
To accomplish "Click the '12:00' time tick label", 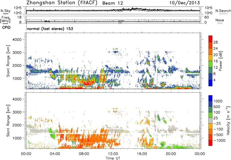I will click(x=113, y=154).
